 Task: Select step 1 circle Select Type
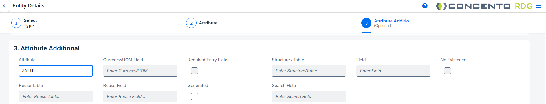coord(16,23)
